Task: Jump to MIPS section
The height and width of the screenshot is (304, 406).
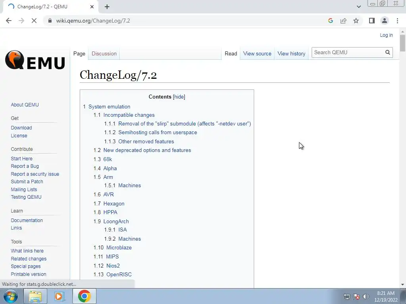Action: 112,256
